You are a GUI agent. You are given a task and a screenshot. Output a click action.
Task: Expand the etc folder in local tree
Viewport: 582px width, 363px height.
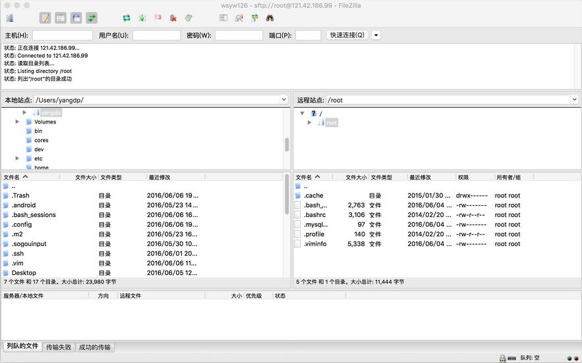17,158
